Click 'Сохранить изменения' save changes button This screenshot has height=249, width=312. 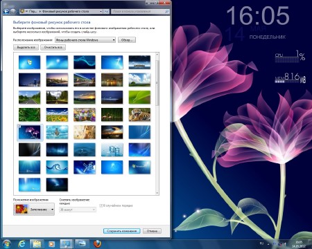point(122,231)
